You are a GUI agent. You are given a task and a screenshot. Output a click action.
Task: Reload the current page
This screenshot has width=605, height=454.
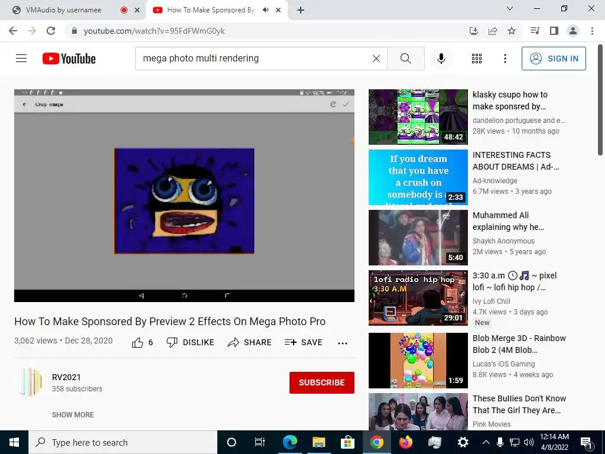point(51,31)
